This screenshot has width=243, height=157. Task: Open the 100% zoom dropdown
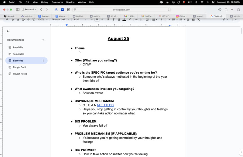[x=43, y=19]
